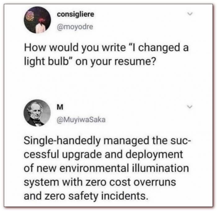Open the consigliere display name profile
Screen dimensions: 217x211
click(76, 14)
